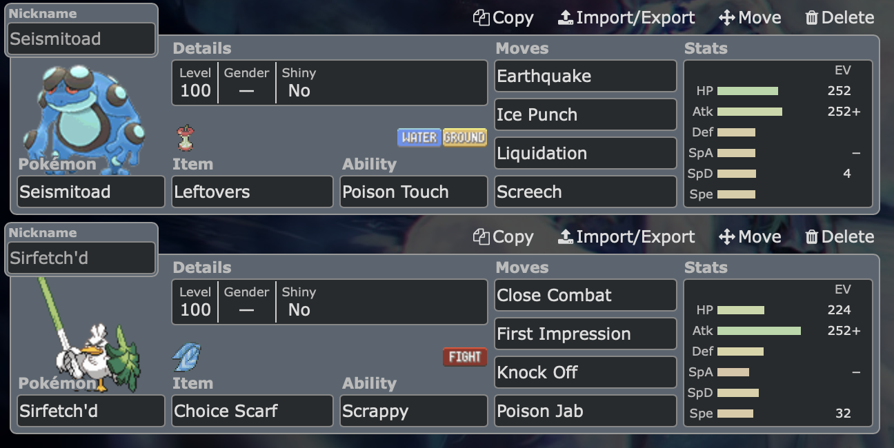Click Sirfetch'd's Atk EV bar
The image size is (894, 448).
pos(759,331)
